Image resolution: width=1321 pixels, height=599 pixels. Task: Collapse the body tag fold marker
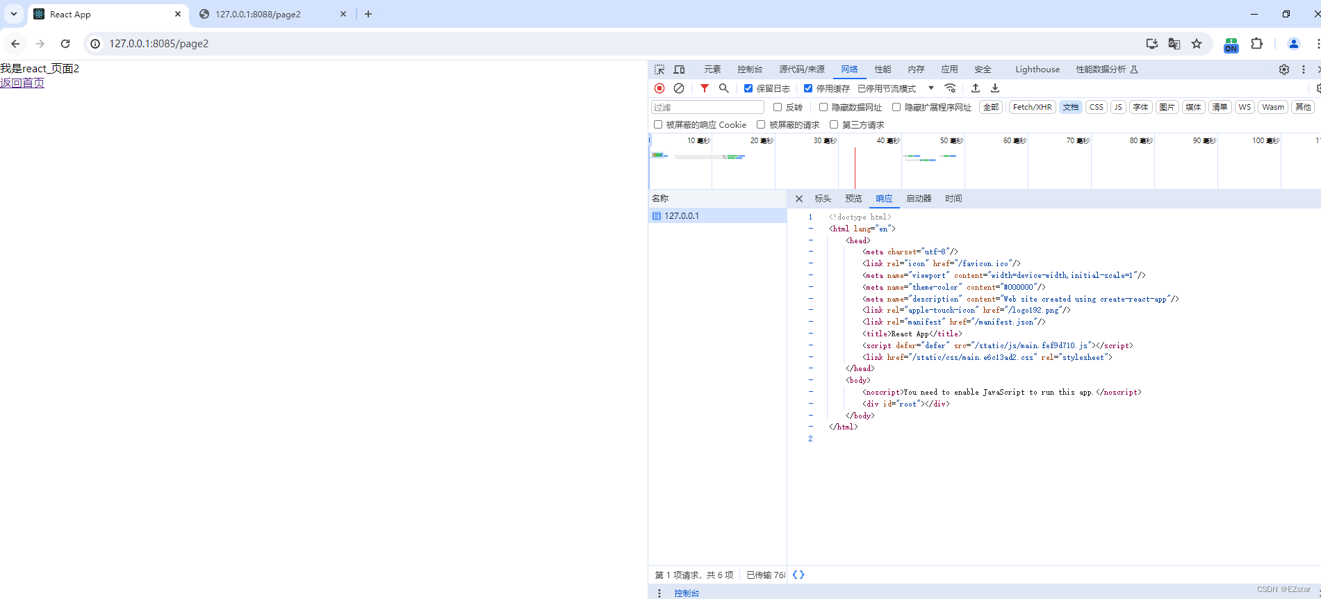pyautogui.click(x=810, y=380)
